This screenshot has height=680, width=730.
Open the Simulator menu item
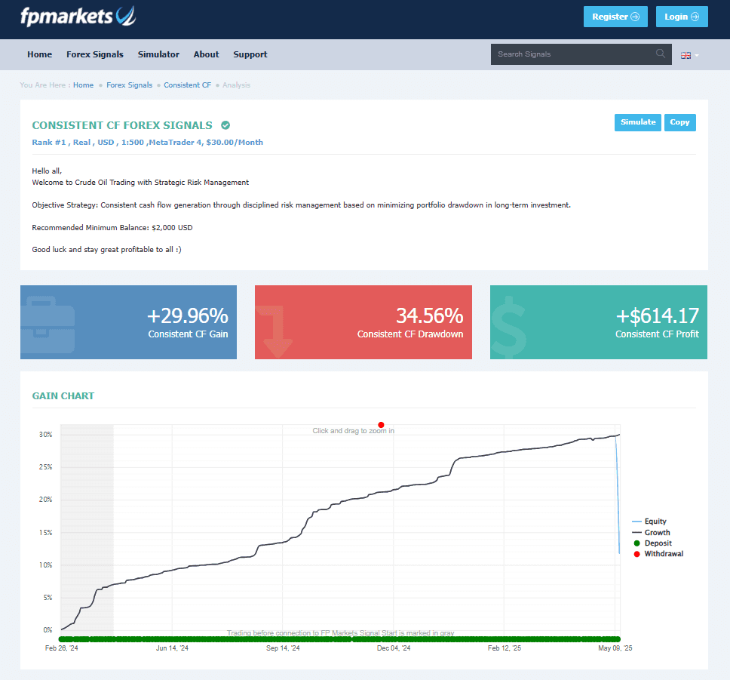[158, 54]
